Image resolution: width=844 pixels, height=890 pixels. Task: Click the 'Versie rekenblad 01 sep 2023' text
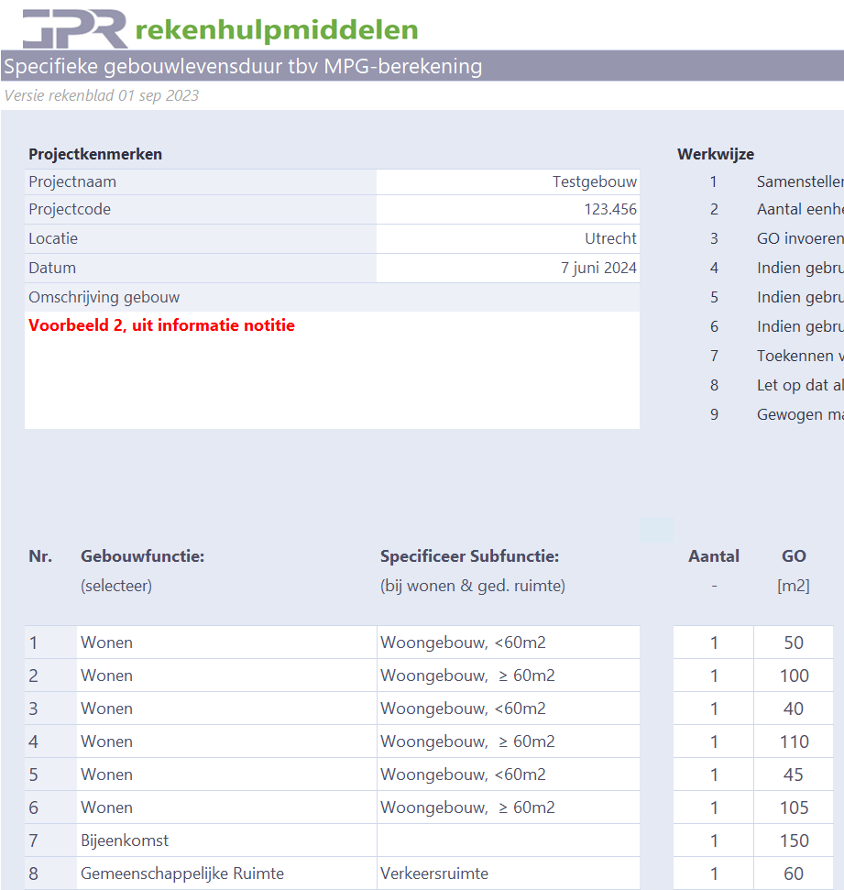click(x=102, y=95)
